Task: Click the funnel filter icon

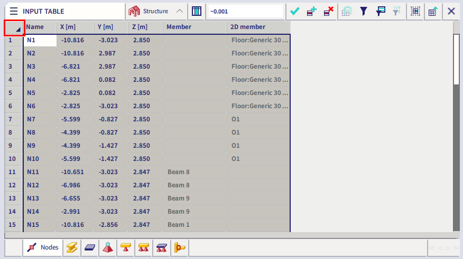Action: tap(364, 11)
